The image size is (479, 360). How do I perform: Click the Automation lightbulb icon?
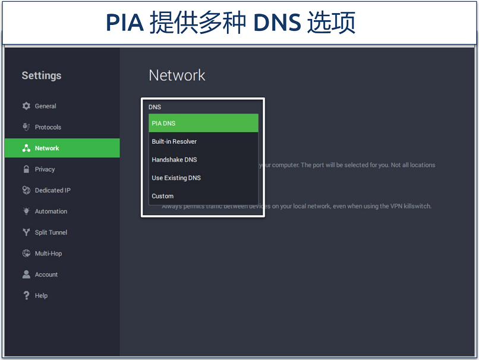(x=26, y=211)
